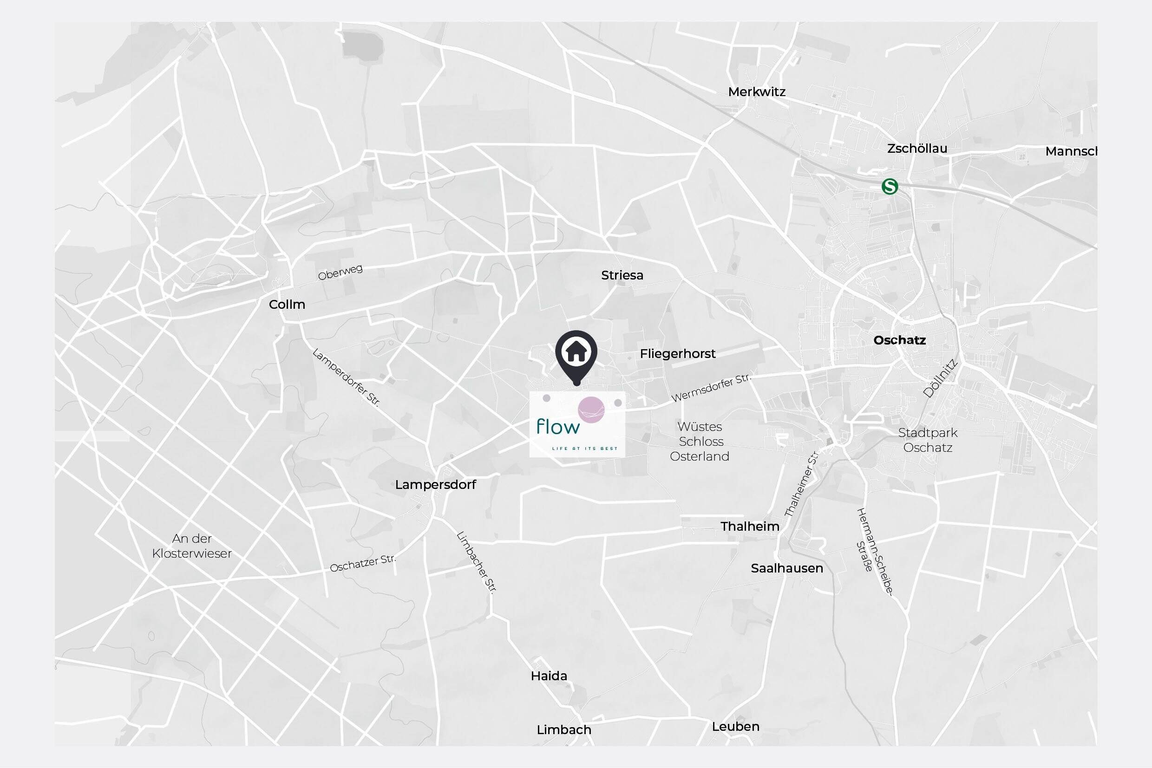Click the Thalheim place label
The width and height of the screenshot is (1152, 768).
(750, 527)
